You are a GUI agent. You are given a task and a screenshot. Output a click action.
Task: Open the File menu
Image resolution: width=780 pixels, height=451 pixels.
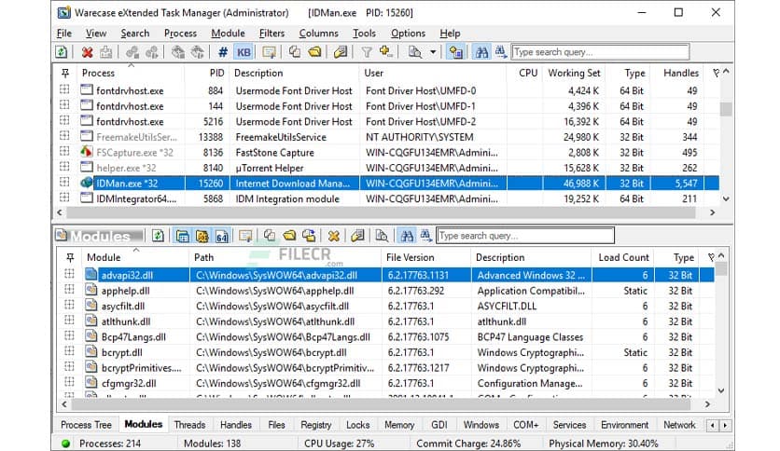click(64, 34)
